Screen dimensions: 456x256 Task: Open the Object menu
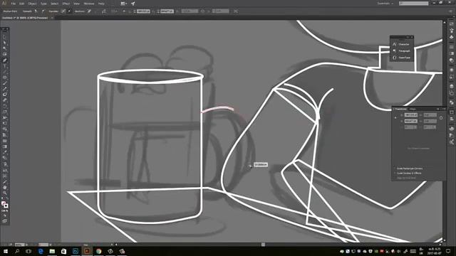click(32, 4)
